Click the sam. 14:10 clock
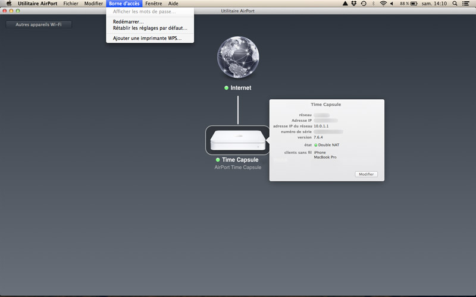This screenshot has width=476, height=297. 434,4
